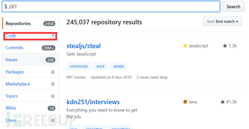Image resolution: width=249 pixels, height=129 pixels.
Task: Click the 3K badge beside Wikis
Action: point(52,108)
